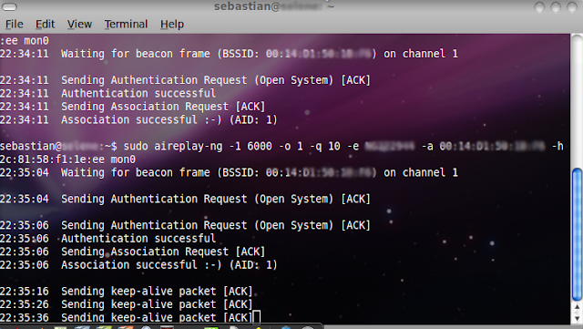Click the 2c:81:58:f1:1e:ee mon0 text
Image resolution: width=583 pixels, height=329 pixels.
point(67,159)
